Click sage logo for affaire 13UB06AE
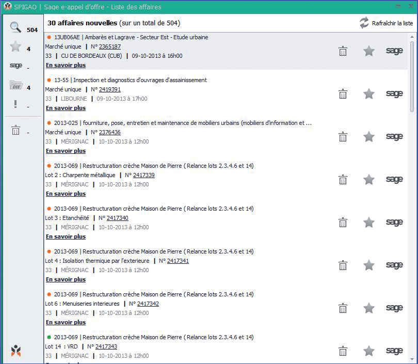This screenshot has height=364, width=418. tap(394, 51)
